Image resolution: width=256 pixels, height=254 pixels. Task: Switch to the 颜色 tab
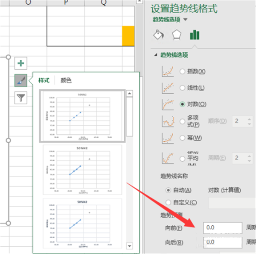point(66,80)
